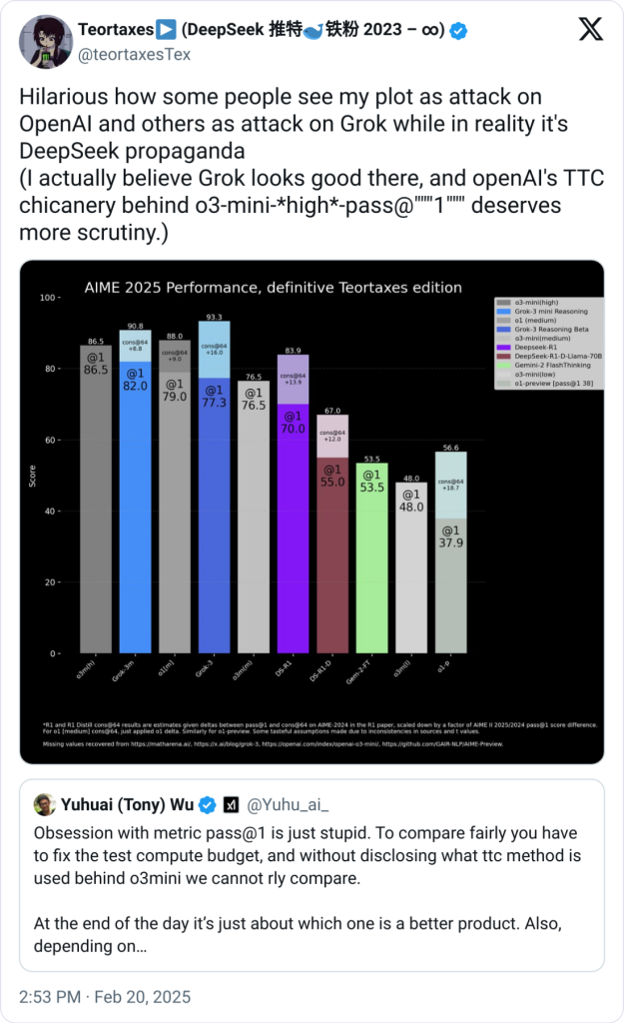Click the whale emoji in display name
Image resolution: width=624 pixels, height=1023 pixels.
(313, 31)
